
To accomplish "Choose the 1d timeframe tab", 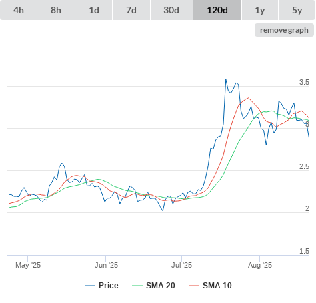I will coord(94,10).
